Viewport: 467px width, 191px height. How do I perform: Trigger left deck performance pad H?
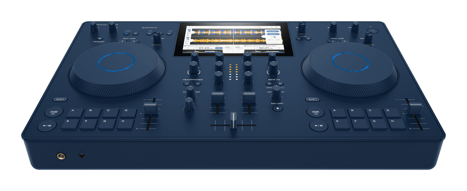[126, 124]
